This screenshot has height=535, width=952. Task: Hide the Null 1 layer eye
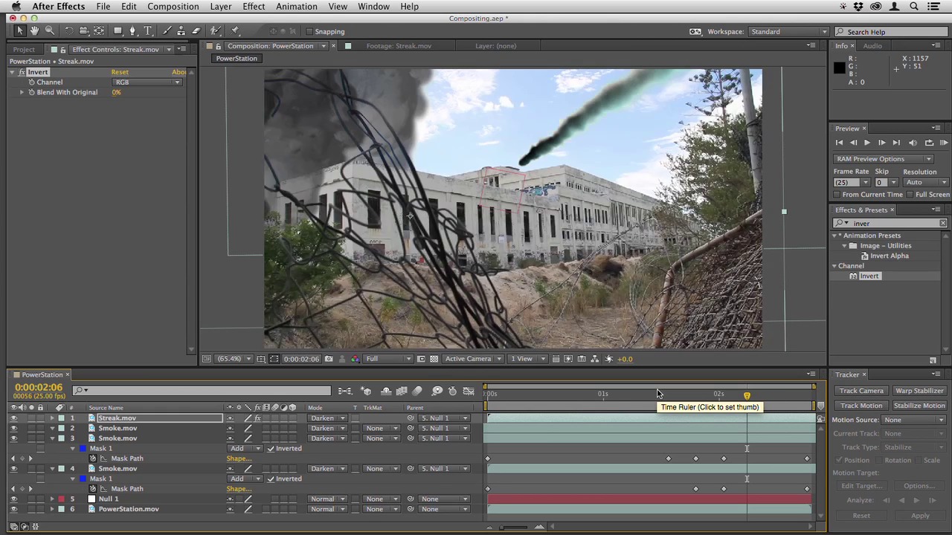(x=13, y=499)
